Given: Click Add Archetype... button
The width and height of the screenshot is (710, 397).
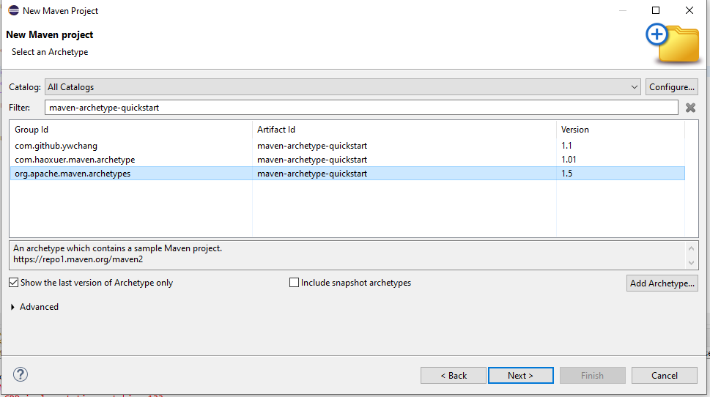Looking at the screenshot, I should pos(662,283).
